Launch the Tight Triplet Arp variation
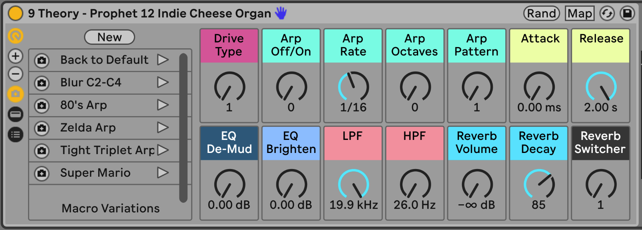This screenshot has height=230, width=642. point(163,150)
